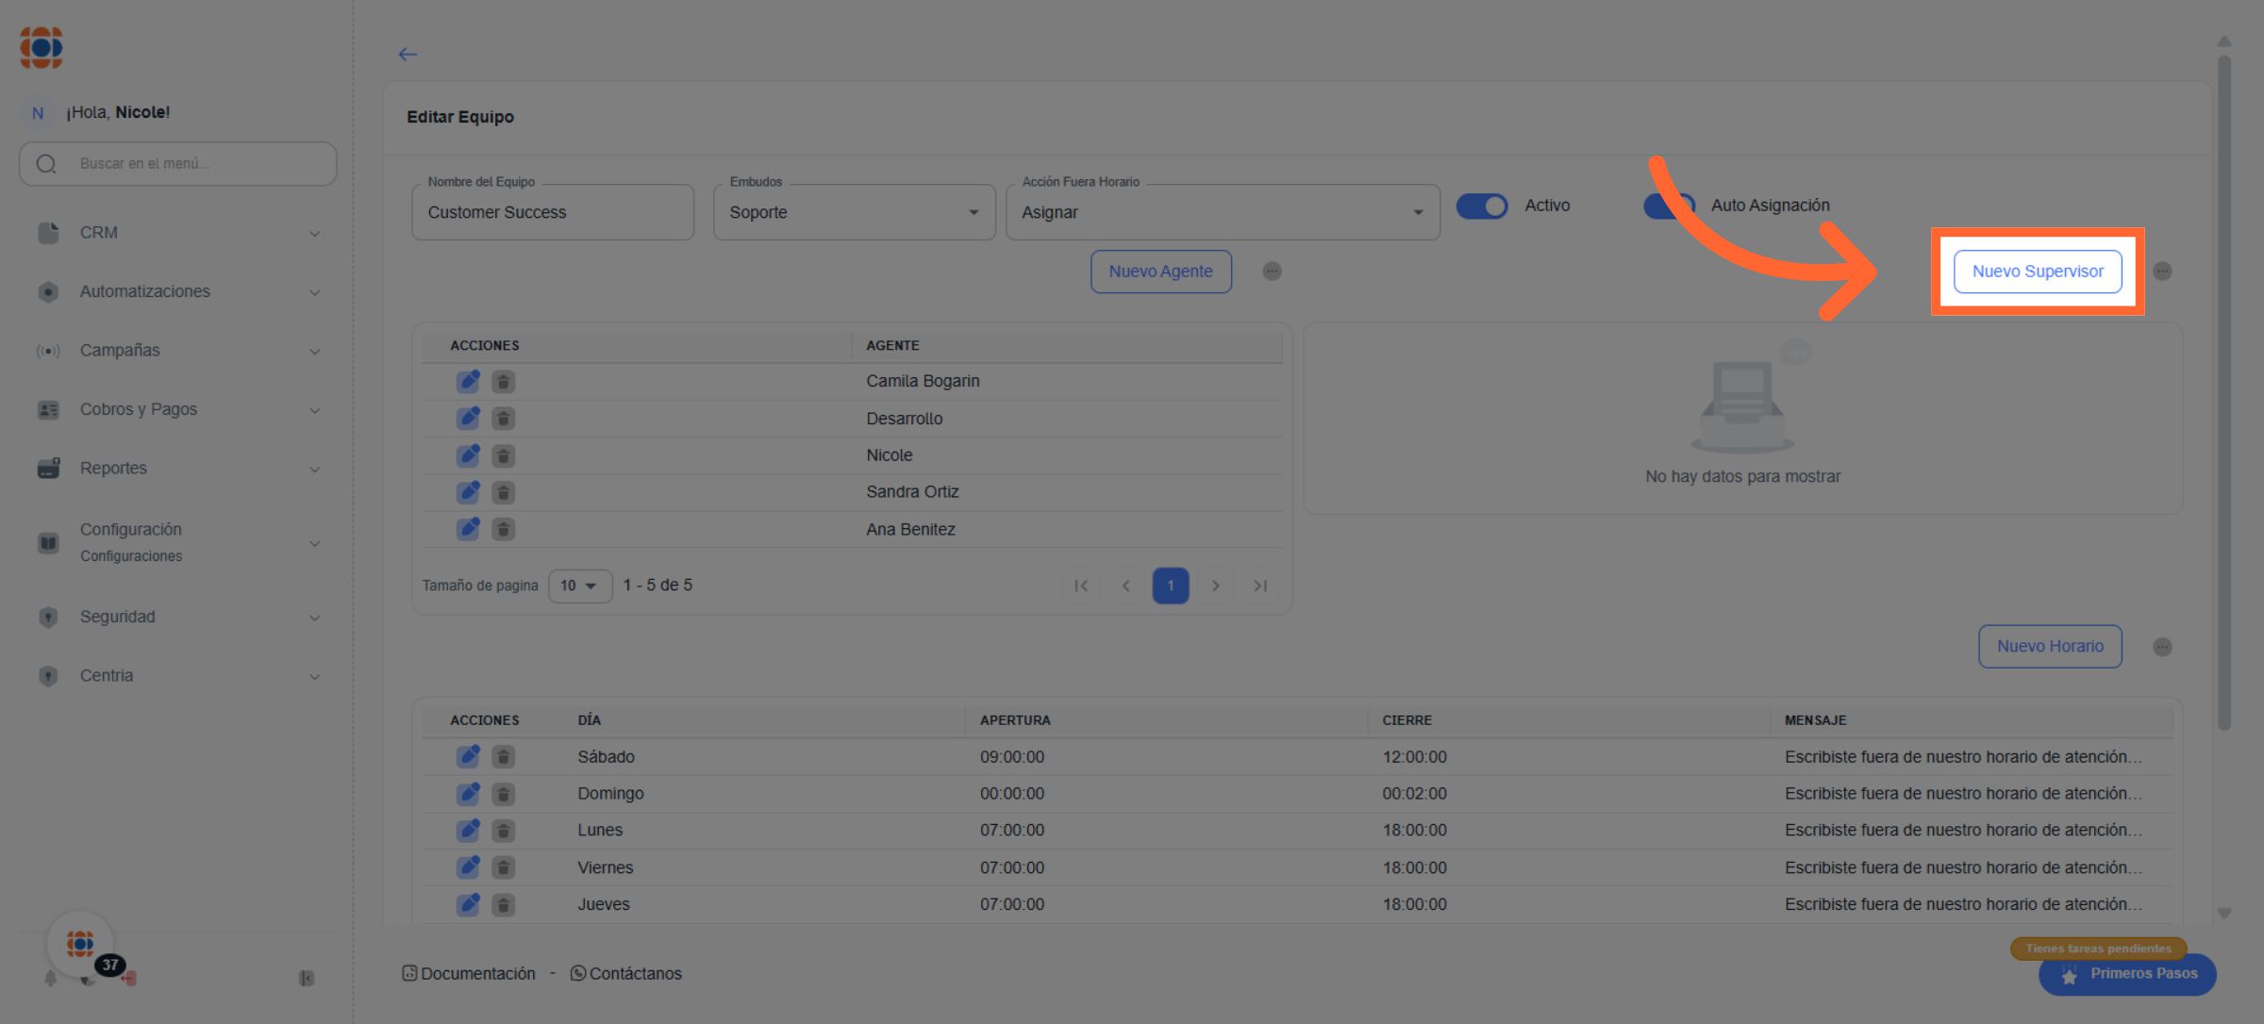Screen dimensions: 2264x1024
Task: Open the Embudos dropdown
Action: [854, 212]
